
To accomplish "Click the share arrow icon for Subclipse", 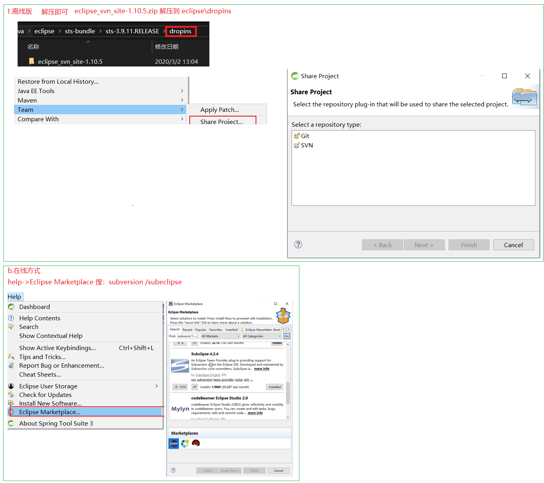I will coord(195,387).
